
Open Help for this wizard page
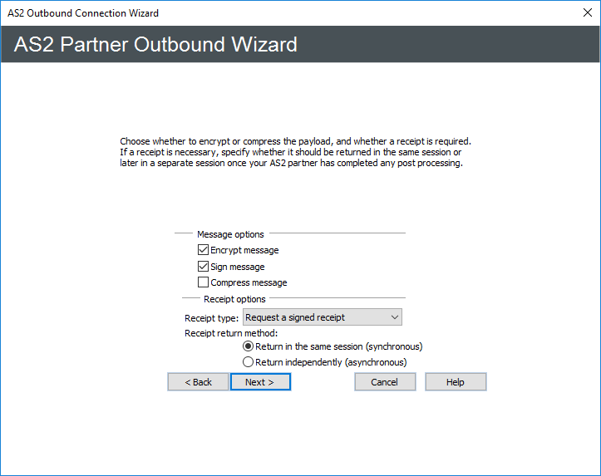[x=455, y=382]
